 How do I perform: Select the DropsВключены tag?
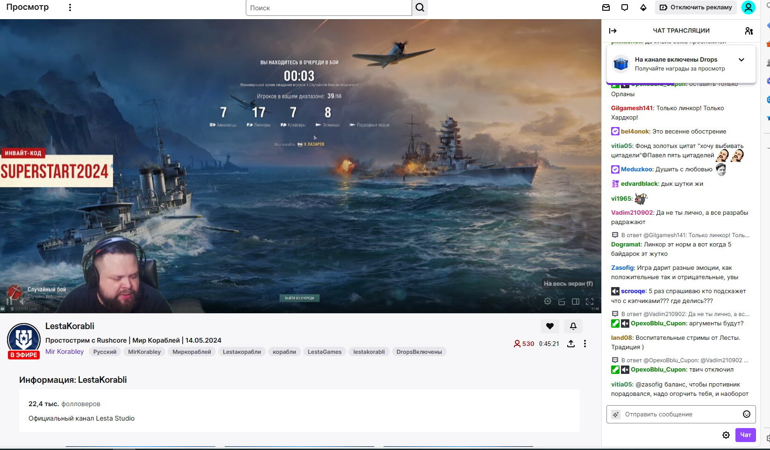419,352
